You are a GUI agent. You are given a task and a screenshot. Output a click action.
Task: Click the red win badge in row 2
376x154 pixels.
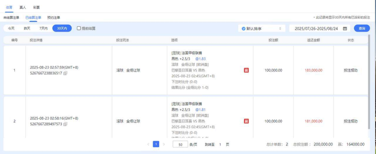pos(246,121)
